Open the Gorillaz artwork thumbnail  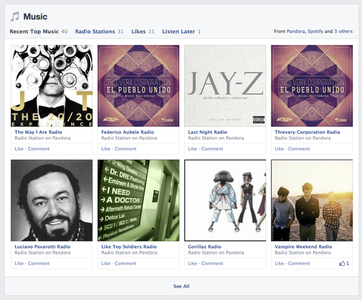[225, 200]
